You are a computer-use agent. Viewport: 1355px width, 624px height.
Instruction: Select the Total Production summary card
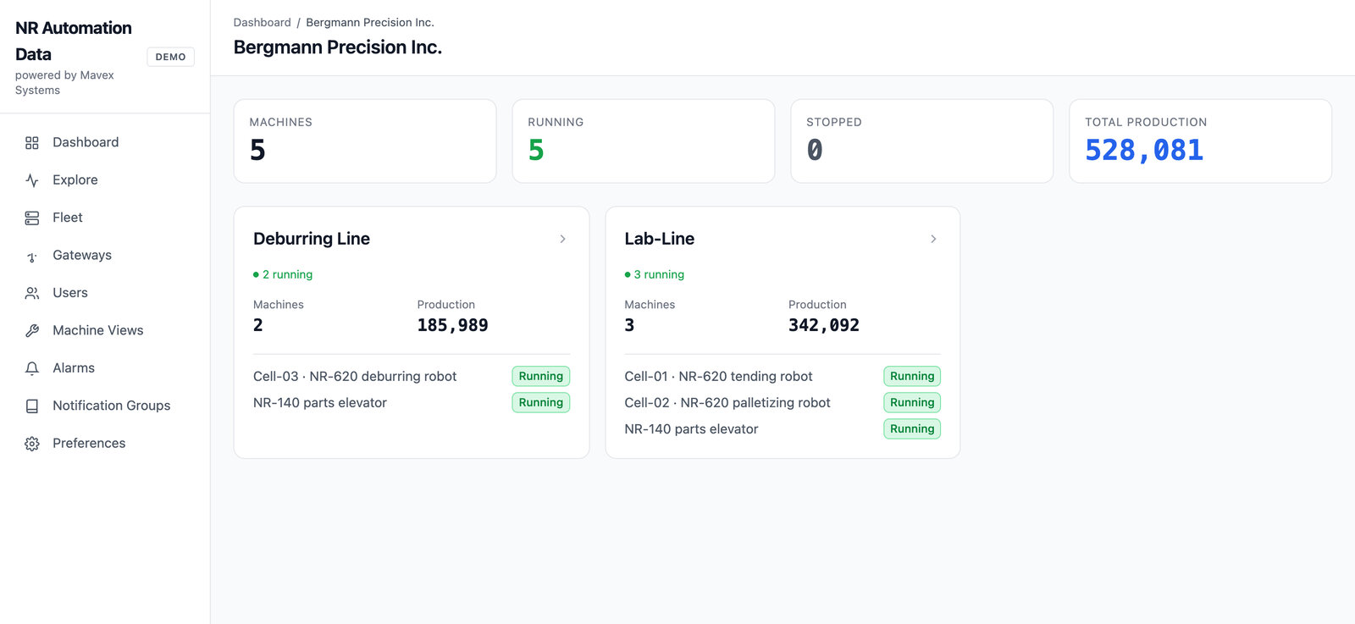coord(1201,141)
